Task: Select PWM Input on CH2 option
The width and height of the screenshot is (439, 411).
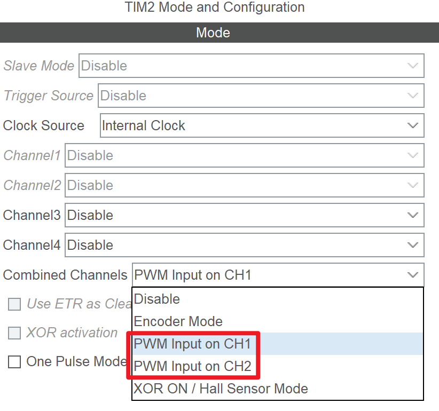Action: tap(192, 367)
